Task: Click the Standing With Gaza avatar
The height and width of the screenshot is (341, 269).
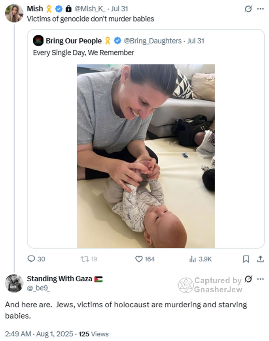Action: tap(14, 283)
